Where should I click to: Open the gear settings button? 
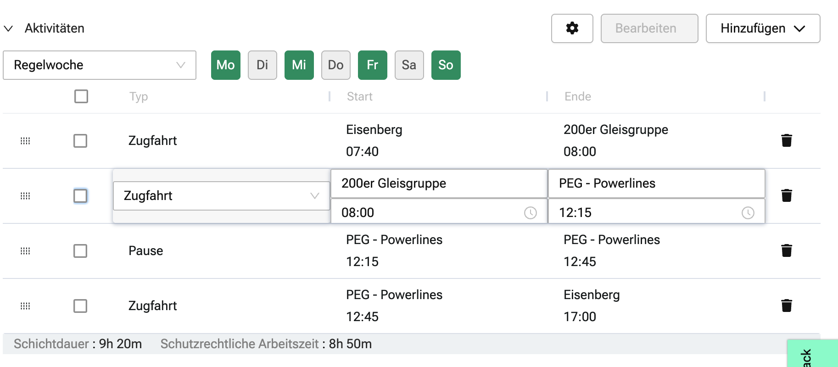click(x=572, y=28)
